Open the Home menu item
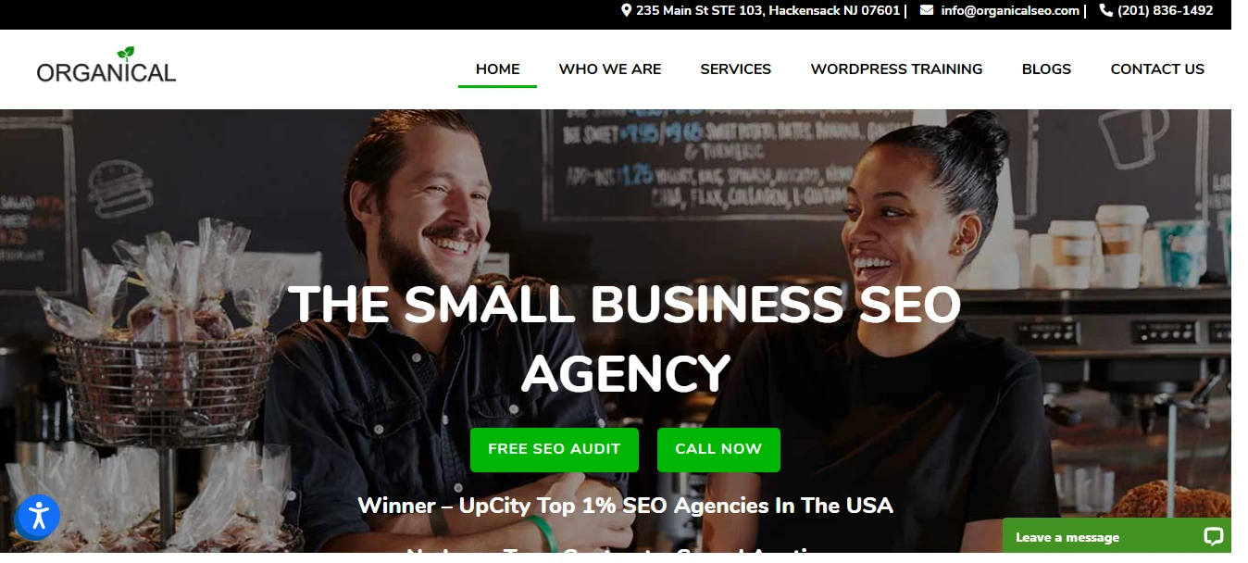 pyautogui.click(x=497, y=69)
